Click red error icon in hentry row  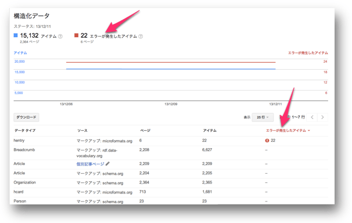point(267,141)
